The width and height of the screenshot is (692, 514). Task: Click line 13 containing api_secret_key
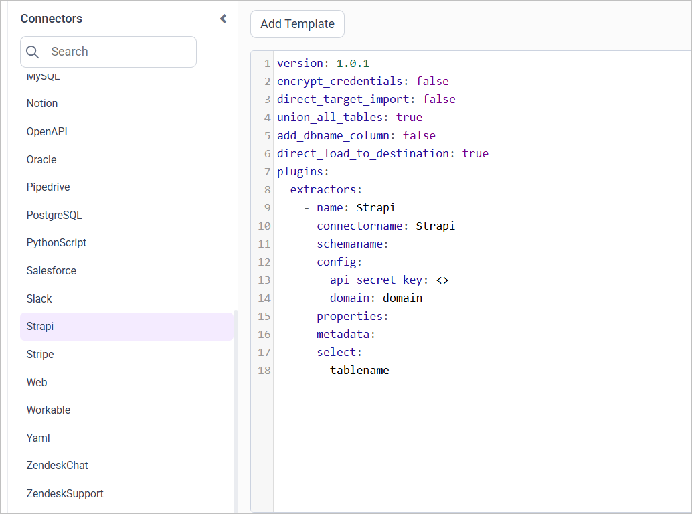point(375,280)
